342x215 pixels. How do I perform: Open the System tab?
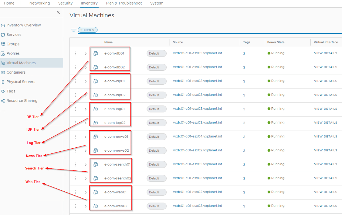(157, 3)
